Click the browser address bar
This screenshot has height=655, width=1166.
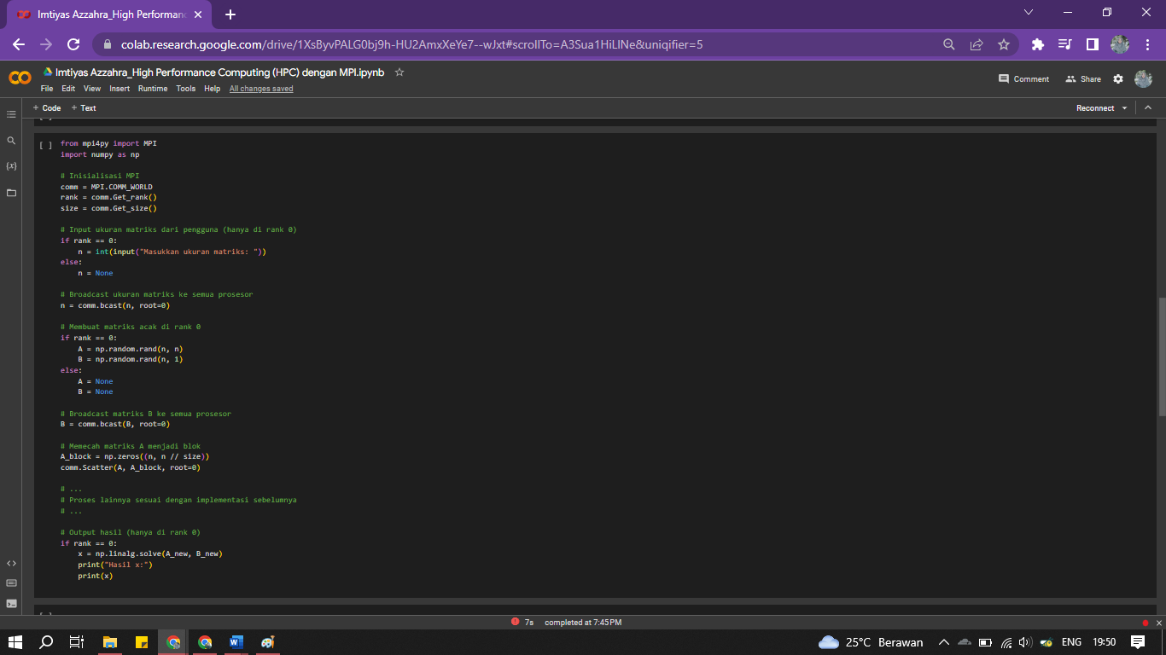tap(512, 44)
